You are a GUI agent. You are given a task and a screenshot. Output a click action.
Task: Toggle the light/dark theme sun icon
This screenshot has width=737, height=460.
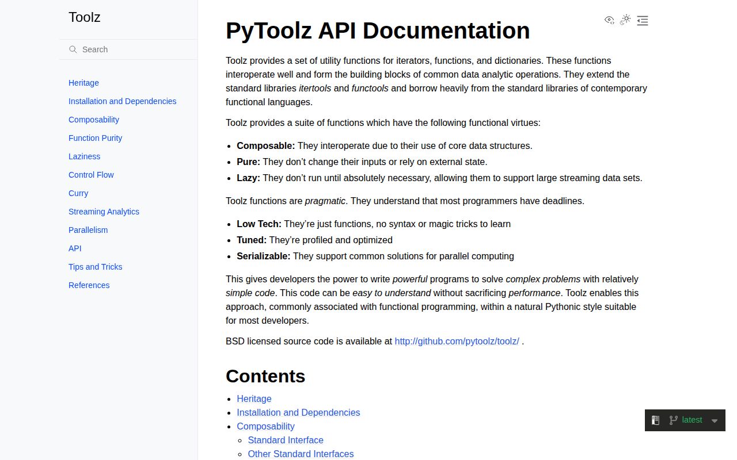[x=625, y=20]
